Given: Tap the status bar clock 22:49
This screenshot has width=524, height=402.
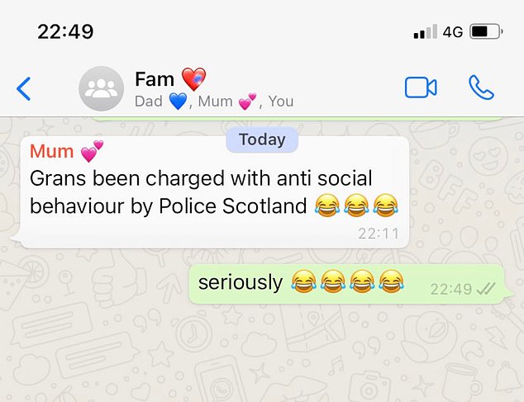Looking at the screenshot, I should pos(65,32).
